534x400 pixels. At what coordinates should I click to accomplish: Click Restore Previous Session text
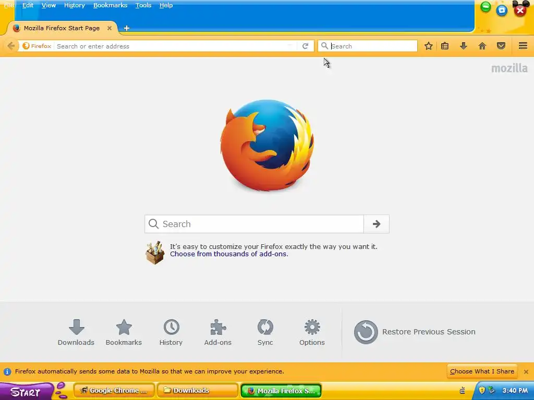pyautogui.click(x=429, y=332)
